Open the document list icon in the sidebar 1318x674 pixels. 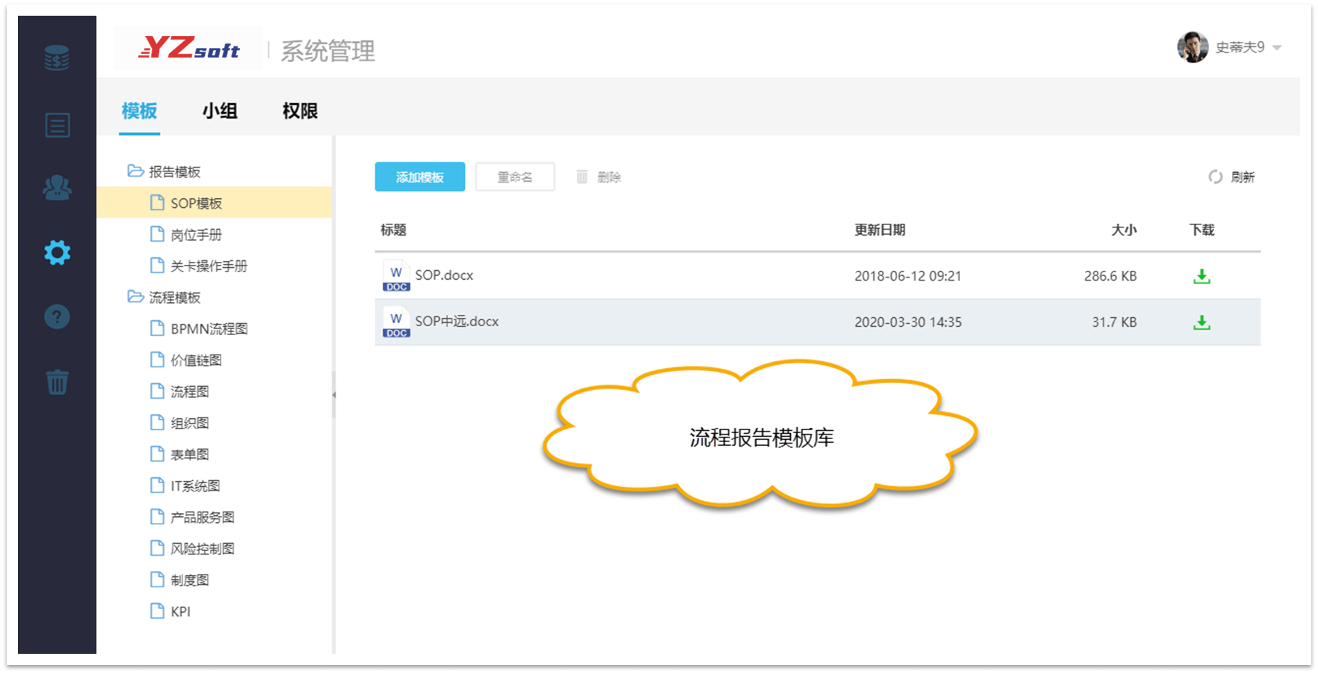(x=57, y=125)
